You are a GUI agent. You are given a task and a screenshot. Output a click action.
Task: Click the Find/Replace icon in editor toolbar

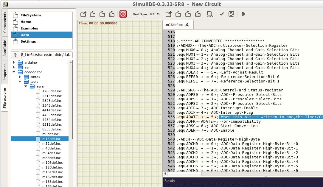tap(210, 14)
